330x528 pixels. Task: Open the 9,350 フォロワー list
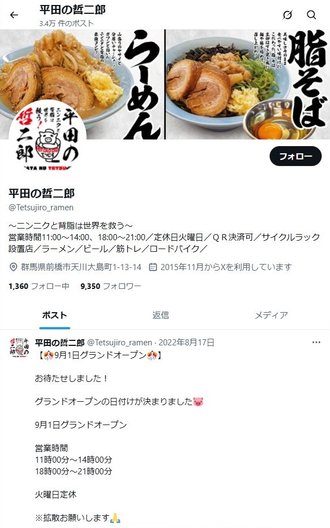[x=111, y=286]
